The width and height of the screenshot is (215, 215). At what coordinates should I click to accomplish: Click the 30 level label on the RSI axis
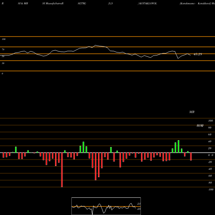pos(3,63)
